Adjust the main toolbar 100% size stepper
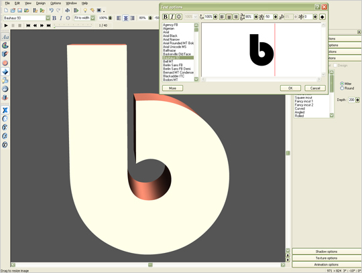The width and height of the screenshot is (362, 273). pyautogui.click(x=110, y=18)
